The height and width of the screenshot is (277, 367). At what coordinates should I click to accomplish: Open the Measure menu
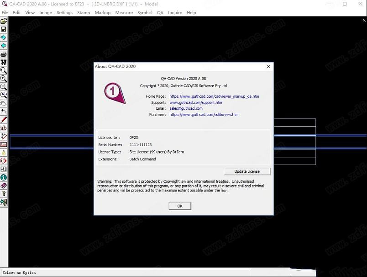(124, 13)
